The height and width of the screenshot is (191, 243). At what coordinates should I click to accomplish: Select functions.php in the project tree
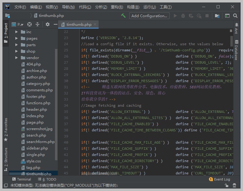click(x=38, y=103)
